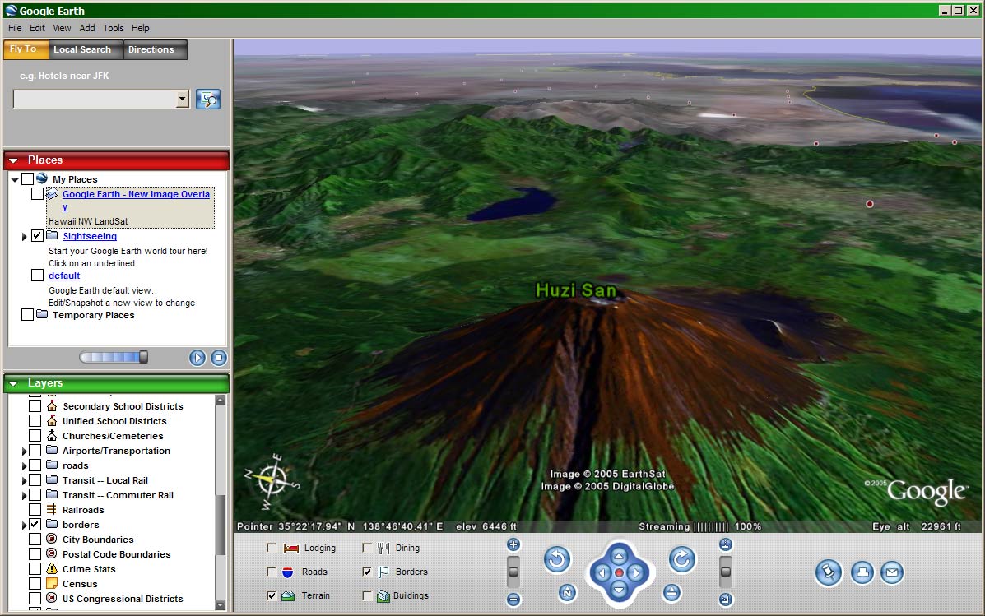
Task: Uncheck the Sightseeing checkbox
Action: (37, 236)
